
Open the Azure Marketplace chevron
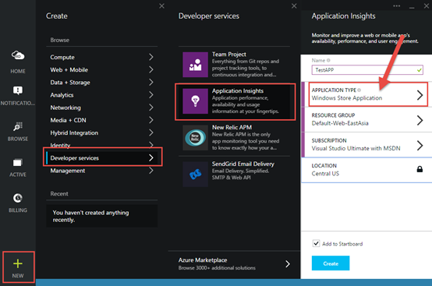[288, 264]
